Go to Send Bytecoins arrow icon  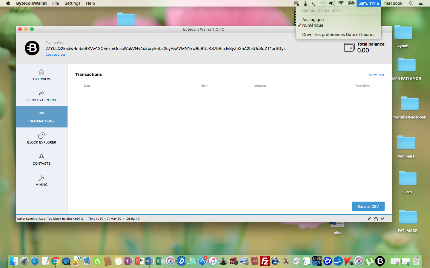(x=42, y=94)
